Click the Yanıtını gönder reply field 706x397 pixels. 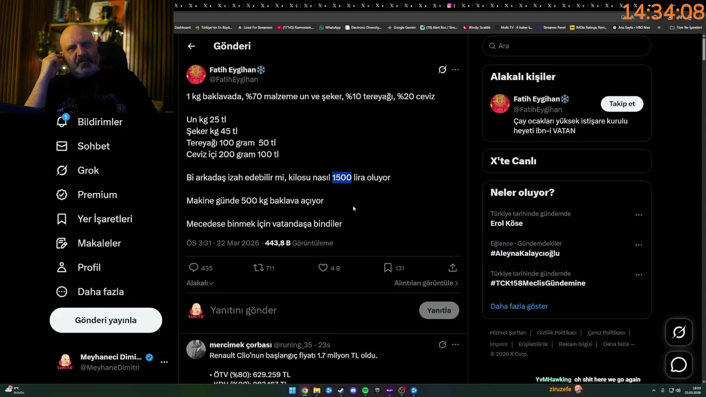pyautogui.click(x=312, y=310)
